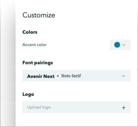Viewport: 138px width, 127px height.
Task: Select the Avenir Next font name
Action: click(41, 76)
